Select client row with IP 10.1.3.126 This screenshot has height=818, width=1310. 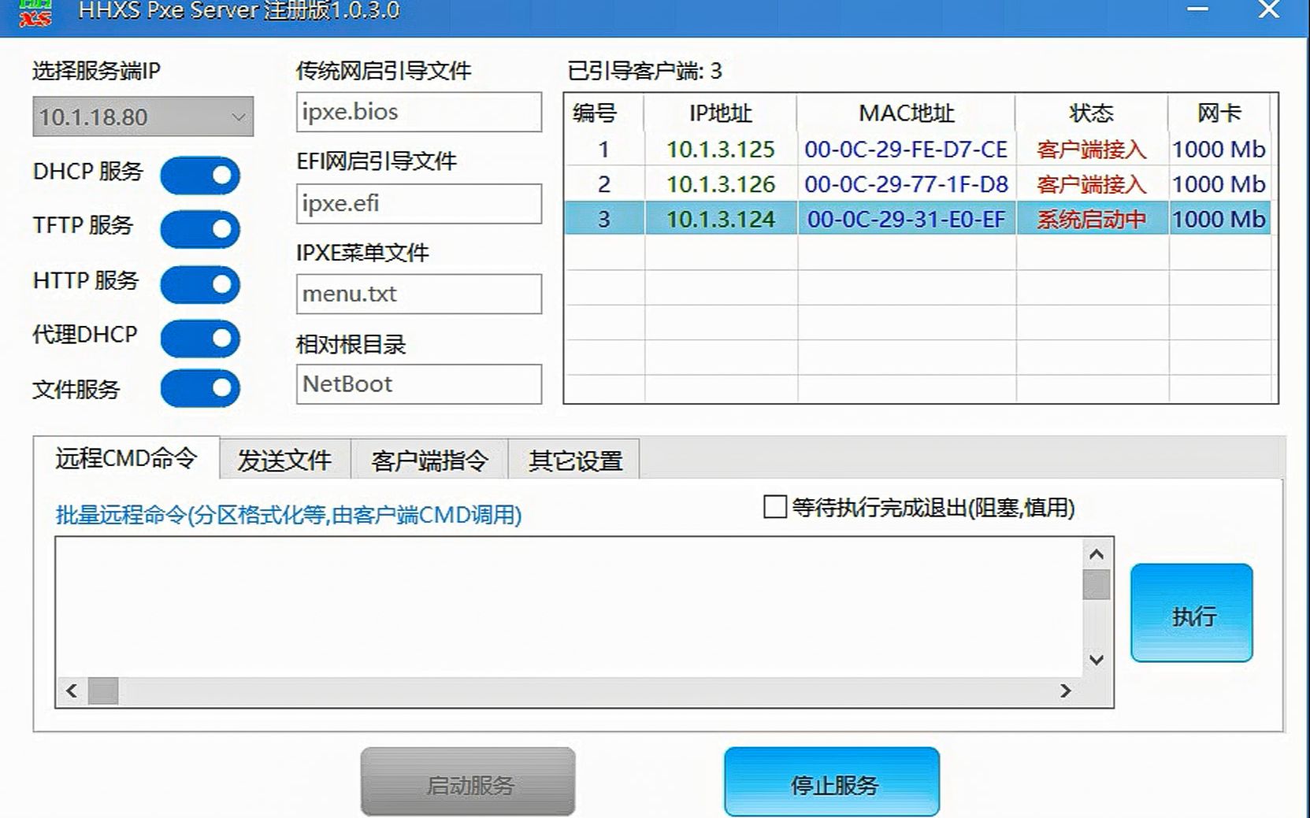918,183
